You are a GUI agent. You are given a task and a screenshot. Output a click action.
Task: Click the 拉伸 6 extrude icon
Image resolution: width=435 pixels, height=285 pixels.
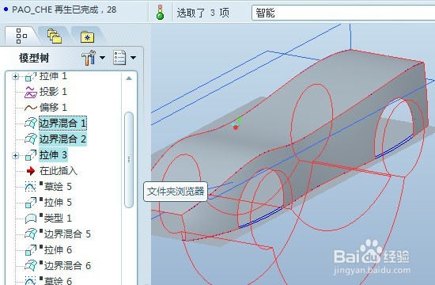tap(31, 250)
